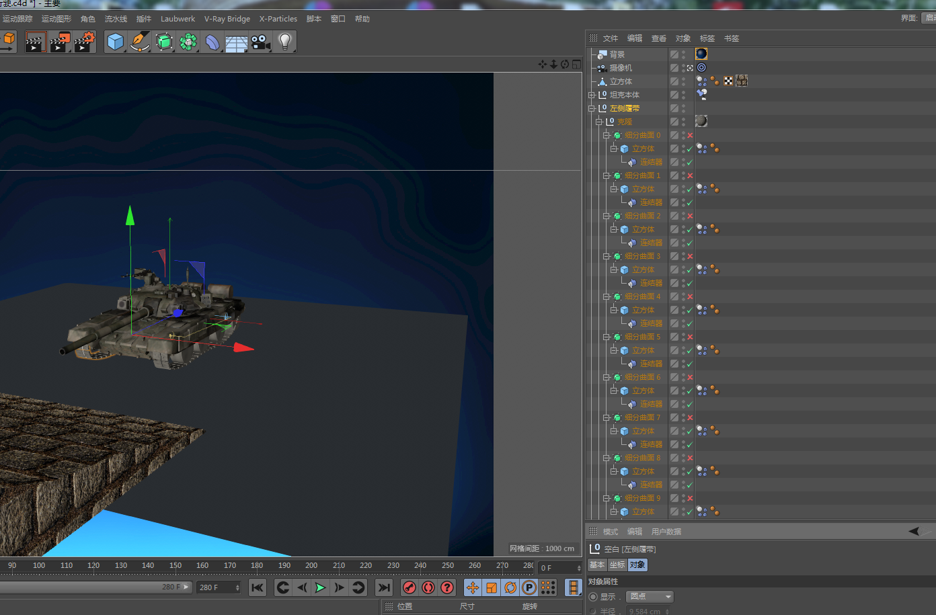
Task: Click the 280 F end frame field
Action: click(215, 587)
